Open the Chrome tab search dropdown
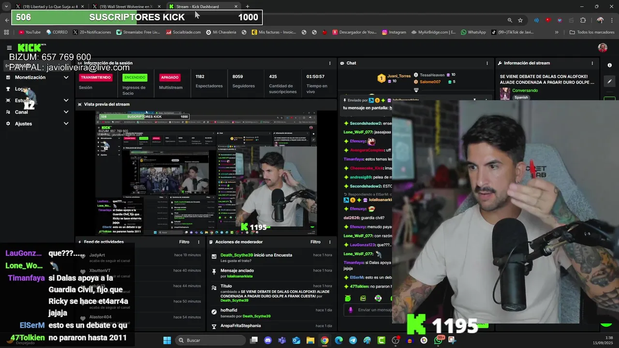Image resolution: width=619 pixels, height=348 pixels. [6, 6]
